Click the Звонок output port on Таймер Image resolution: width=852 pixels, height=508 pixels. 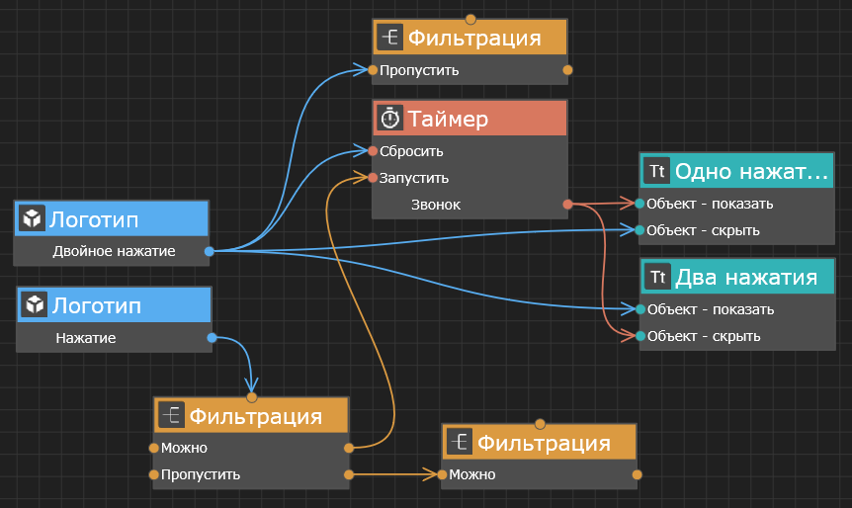(567, 205)
